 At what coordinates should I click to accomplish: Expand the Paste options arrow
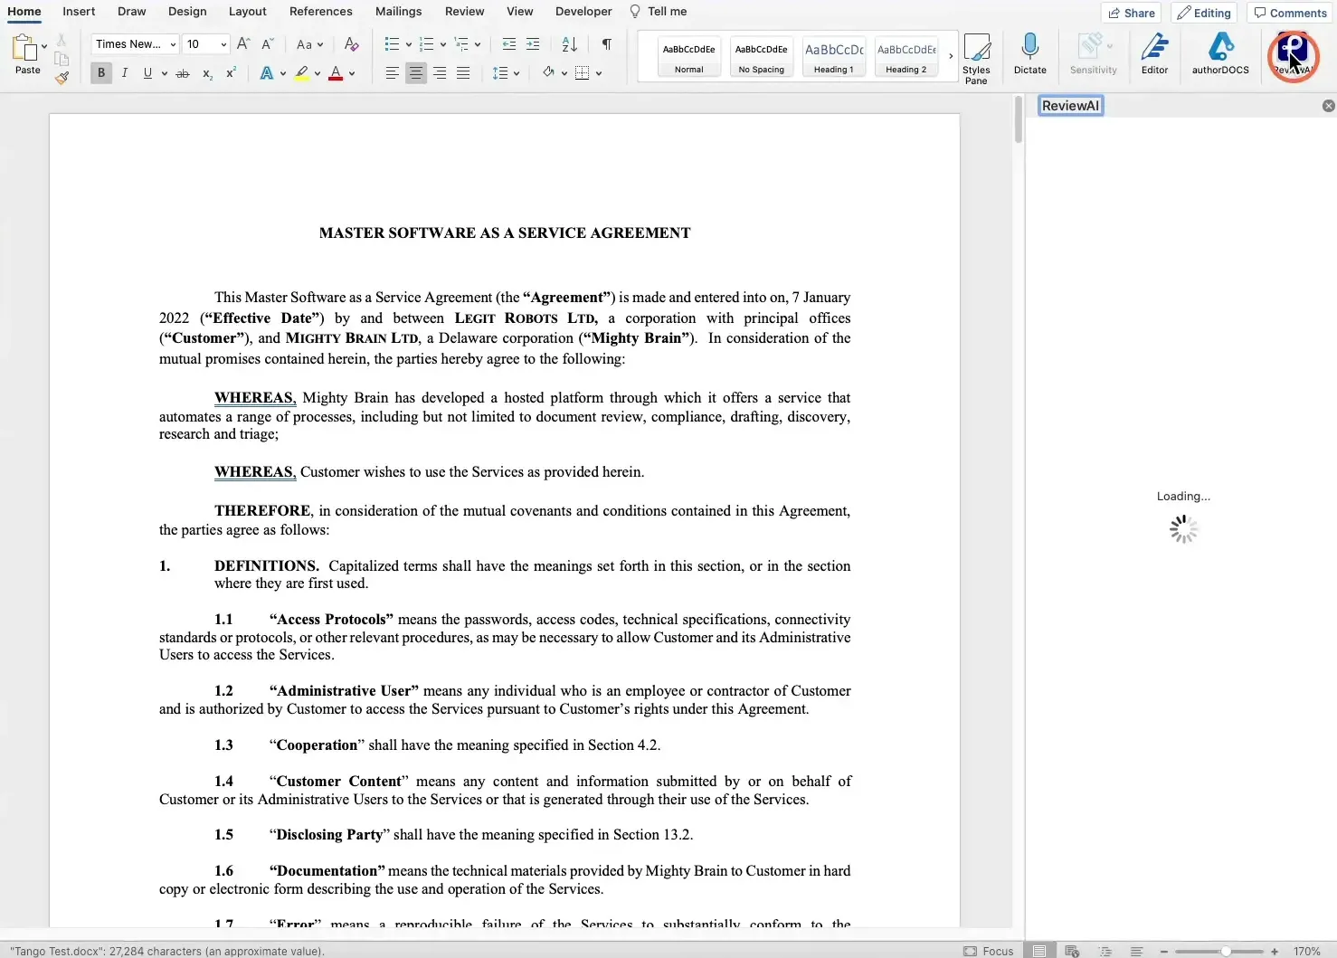coord(44,46)
